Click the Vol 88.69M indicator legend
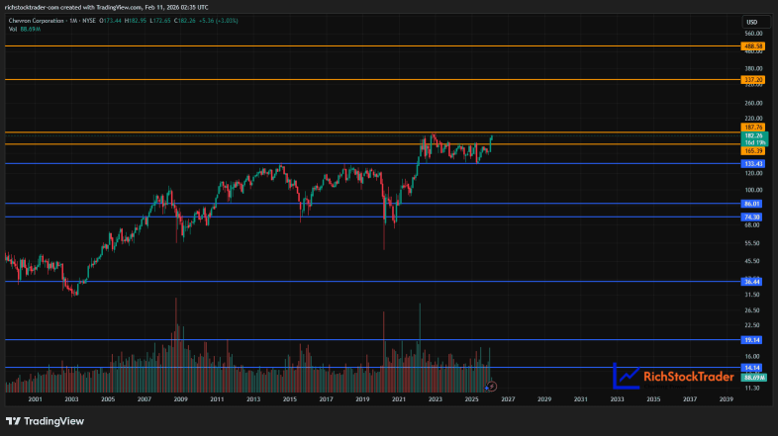 [x=25, y=30]
